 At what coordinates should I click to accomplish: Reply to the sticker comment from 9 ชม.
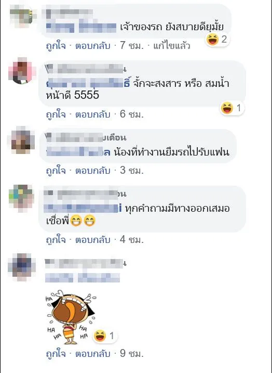tap(93, 354)
